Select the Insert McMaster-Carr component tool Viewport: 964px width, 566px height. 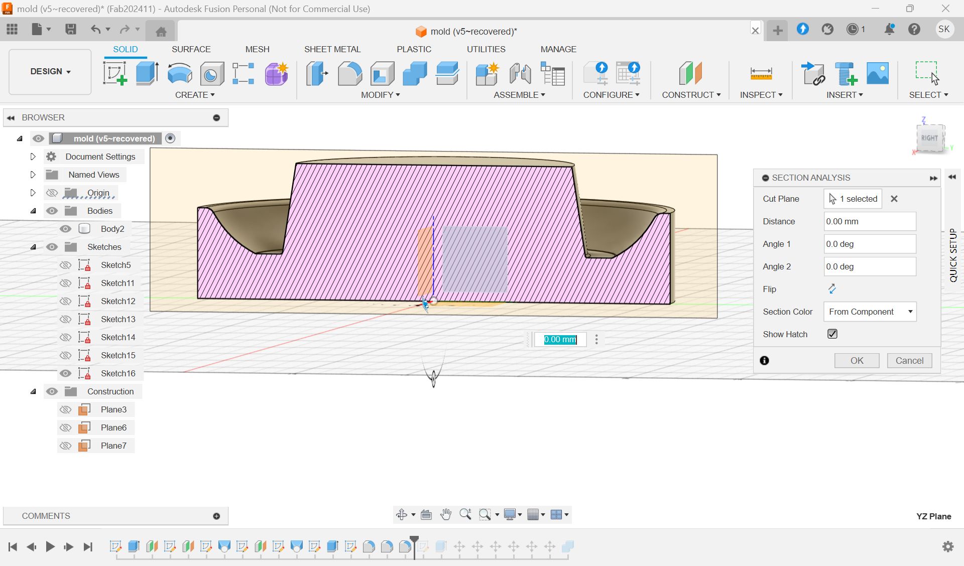click(846, 73)
